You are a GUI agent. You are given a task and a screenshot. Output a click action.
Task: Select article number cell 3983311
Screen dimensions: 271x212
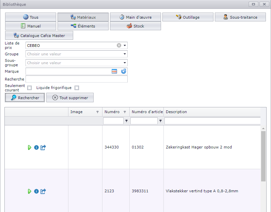pyautogui.click(x=140, y=191)
